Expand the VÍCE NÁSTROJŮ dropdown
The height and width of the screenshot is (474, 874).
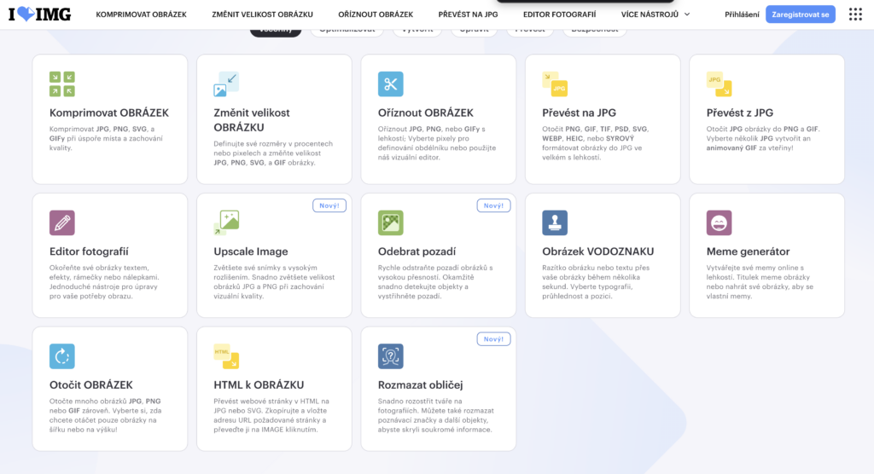(x=655, y=14)
